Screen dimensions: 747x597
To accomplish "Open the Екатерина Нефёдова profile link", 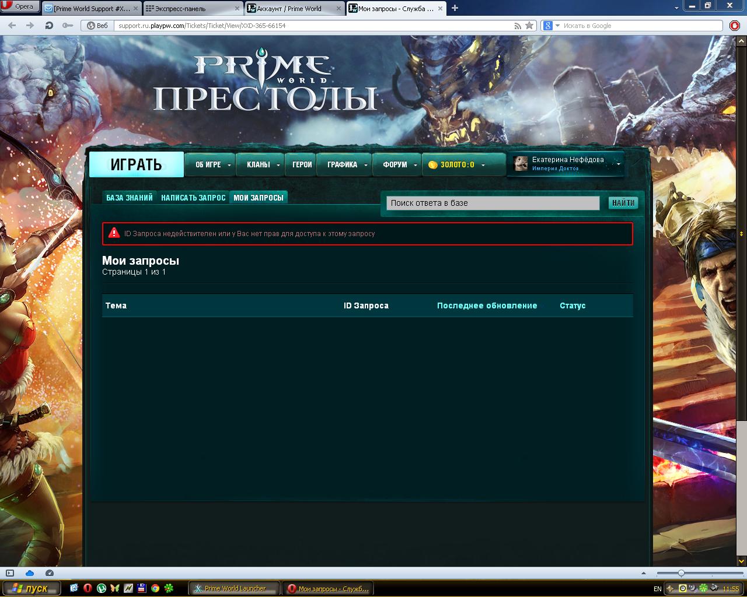I will [x=568, y=160].
